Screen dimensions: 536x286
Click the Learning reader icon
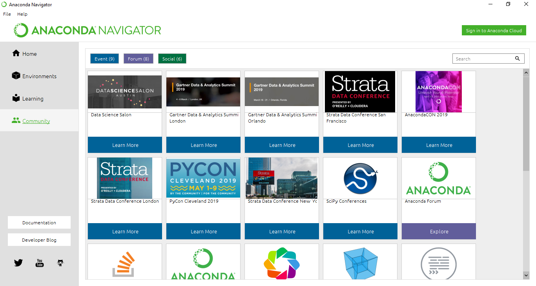[x=16, y=98]
